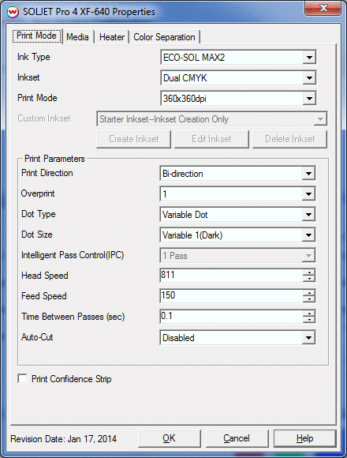The width and height of the screenshot is (347, 458).
Task: Increase Time Between Passes spinner up
Action: click(309, 313)
